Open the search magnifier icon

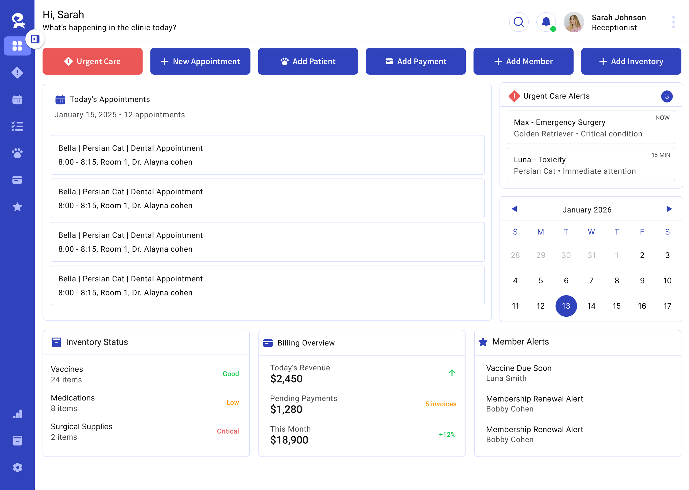(x=519, y=22)
